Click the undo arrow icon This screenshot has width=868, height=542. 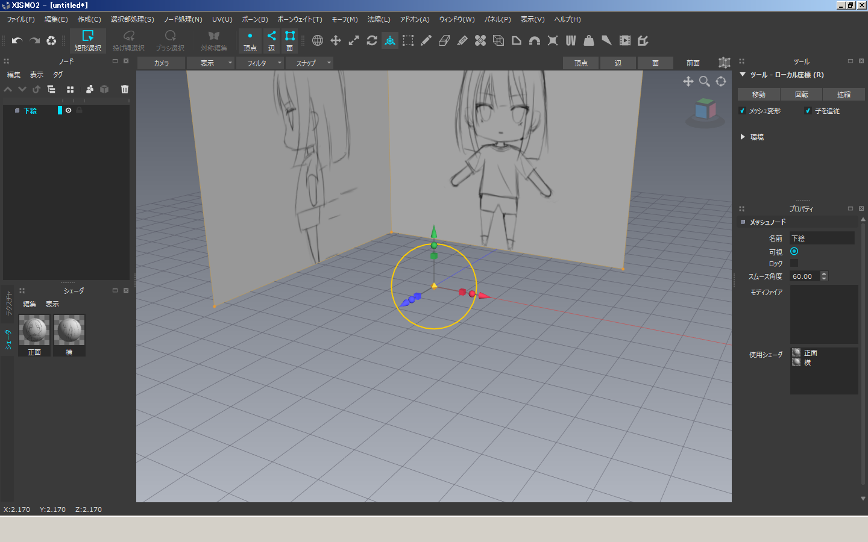[x=17, y=41]
